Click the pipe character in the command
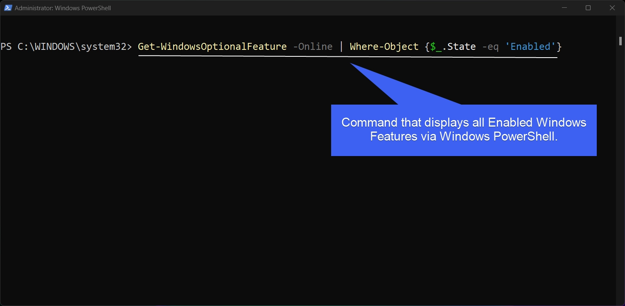 click(341, 47)
